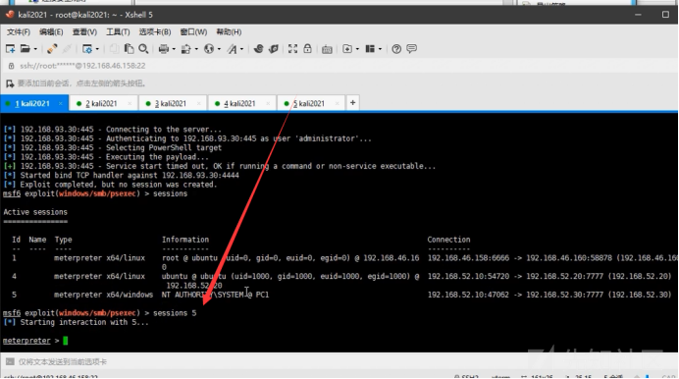Click the file transfer icon after Print
The height and width of the screenshot is (379, 679).
point(185,49)
